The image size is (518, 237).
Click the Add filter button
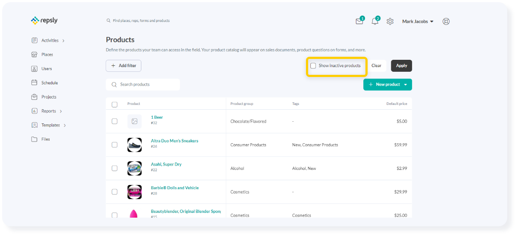(x=124, y=66)
